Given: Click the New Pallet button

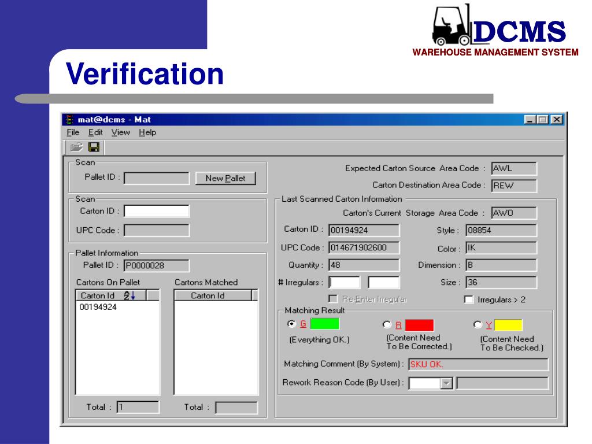Looking at the screenshot, I should pyautogui.click(x=225, y=178).
